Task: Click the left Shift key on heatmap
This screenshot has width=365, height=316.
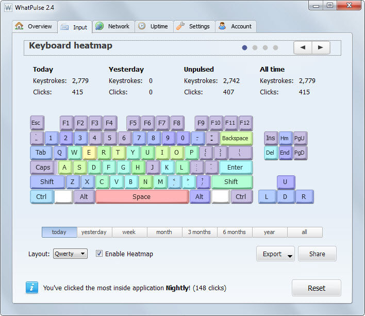Action: coord(47,182)
